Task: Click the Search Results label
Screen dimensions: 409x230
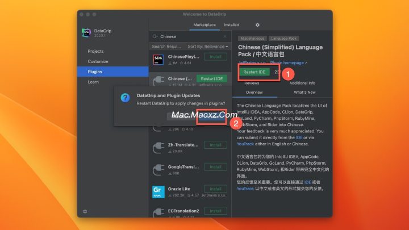Action: [166, 47]
